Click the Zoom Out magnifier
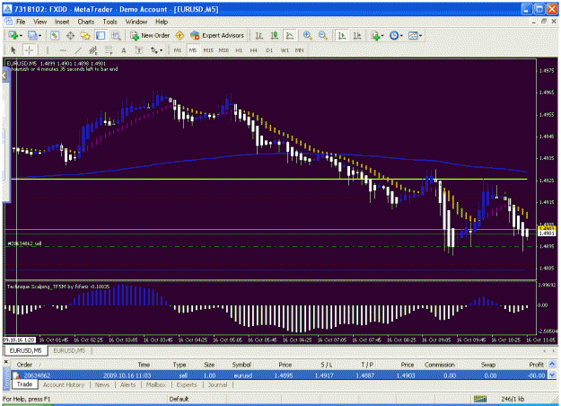 coord(322,35)
